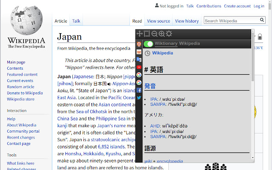Switch to Wiktionary tab in popup
The image size is (272, 170).
coord(166,43)
